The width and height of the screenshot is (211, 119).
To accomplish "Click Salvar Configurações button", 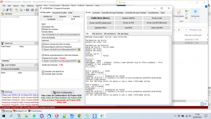I will tap(62, 92).
